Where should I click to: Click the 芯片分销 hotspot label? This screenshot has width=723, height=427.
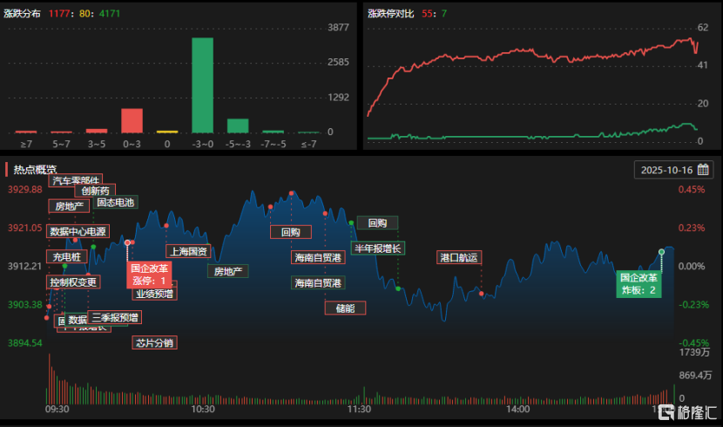pos(154,342)
